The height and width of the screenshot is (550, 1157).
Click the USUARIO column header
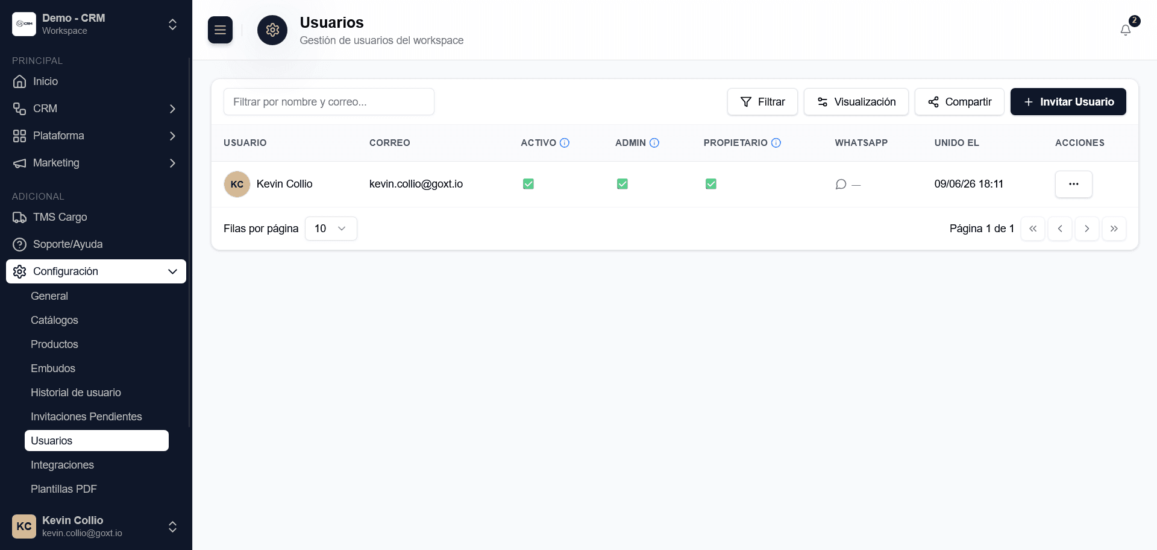coord(245,143)
